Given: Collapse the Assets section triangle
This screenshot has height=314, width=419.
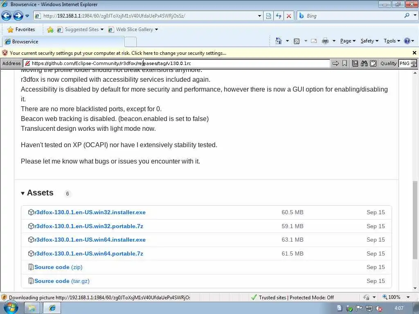Looking at the screenshot, I should (x=23, y=193).
